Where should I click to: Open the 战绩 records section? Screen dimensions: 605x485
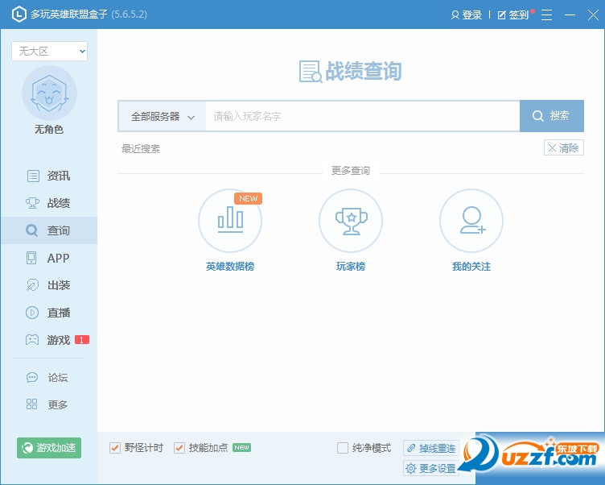coord(48,203)
